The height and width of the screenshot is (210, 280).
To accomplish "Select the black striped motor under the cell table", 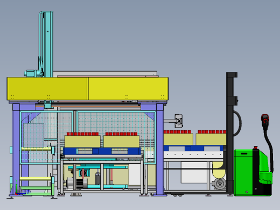I will [77, 184].
